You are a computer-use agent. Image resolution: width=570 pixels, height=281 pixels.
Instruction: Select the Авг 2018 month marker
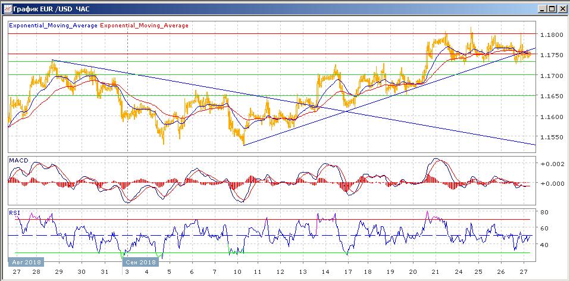(23, 262)
